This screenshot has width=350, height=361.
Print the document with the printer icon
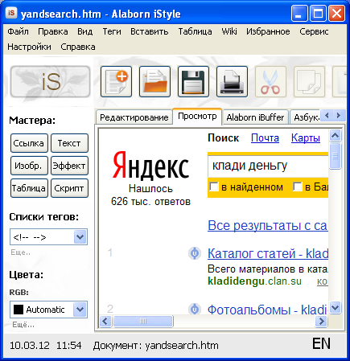[x=232, y=81]
